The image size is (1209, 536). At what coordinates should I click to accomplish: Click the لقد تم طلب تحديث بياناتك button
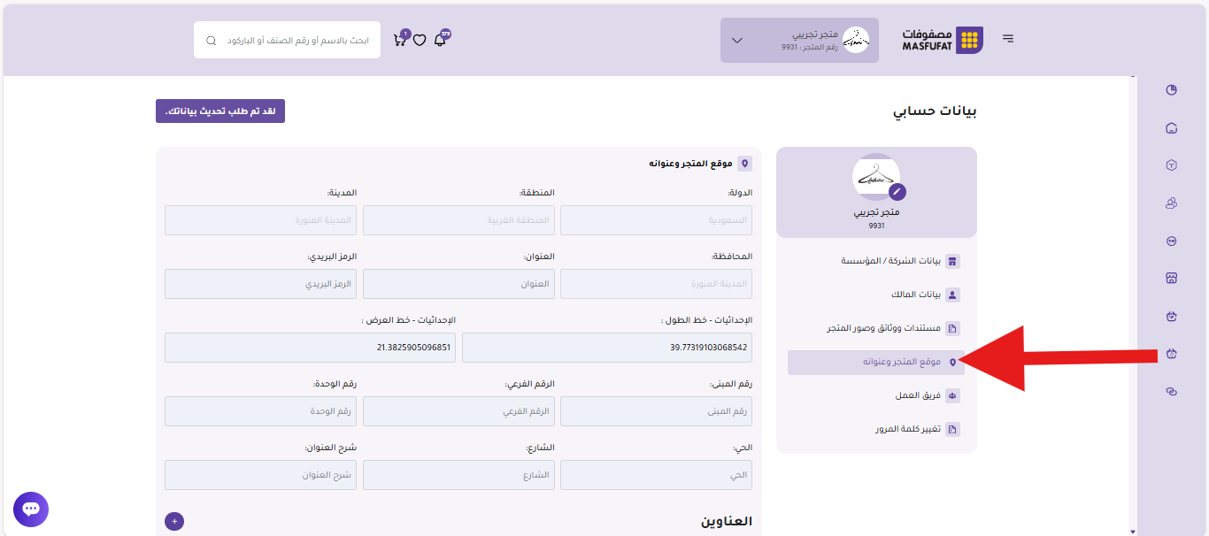(x=220, y=111)
